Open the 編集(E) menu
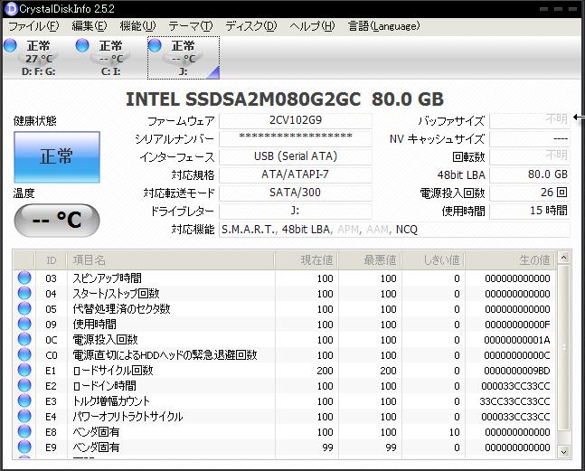This screenshot has height=471, width=585. point(90,26)
